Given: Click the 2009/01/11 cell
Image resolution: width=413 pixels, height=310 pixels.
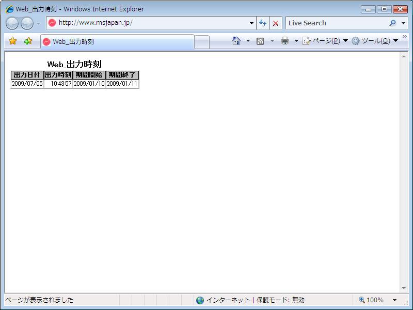Looking at the screenshot, I should [x=122, y=84].
